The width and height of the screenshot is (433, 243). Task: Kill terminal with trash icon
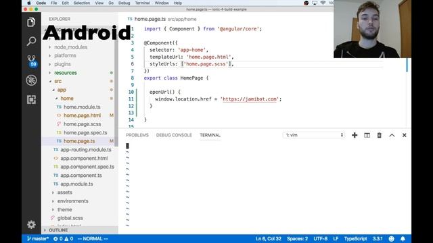[x=379, y=135]
